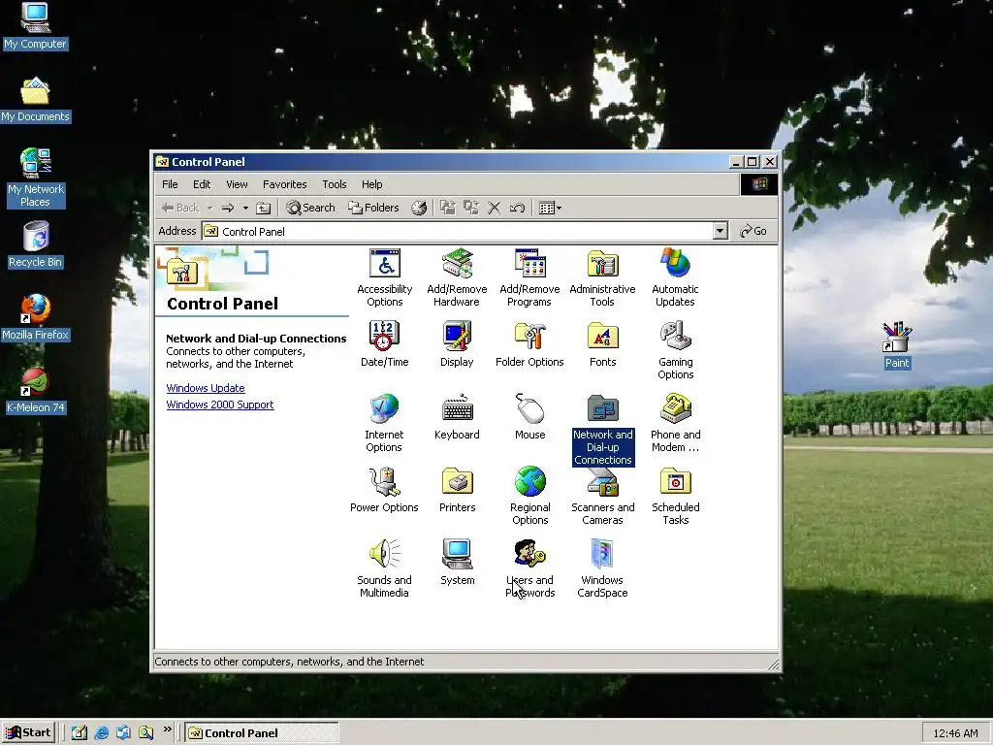Screen dimensions: 993x745
Task: Click the Undo toolbar icon
Action: pyautogui.click(x=517, y=208)
